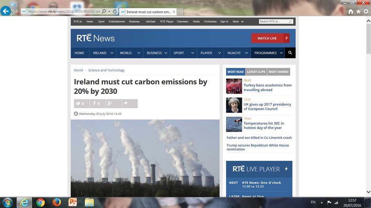
Task: Switch to the Most Shared tab
Action: [x=278, y=72]
